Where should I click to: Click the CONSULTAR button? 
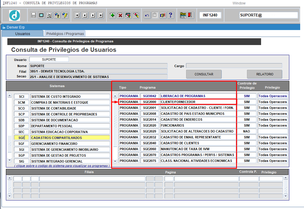[204, 74]
